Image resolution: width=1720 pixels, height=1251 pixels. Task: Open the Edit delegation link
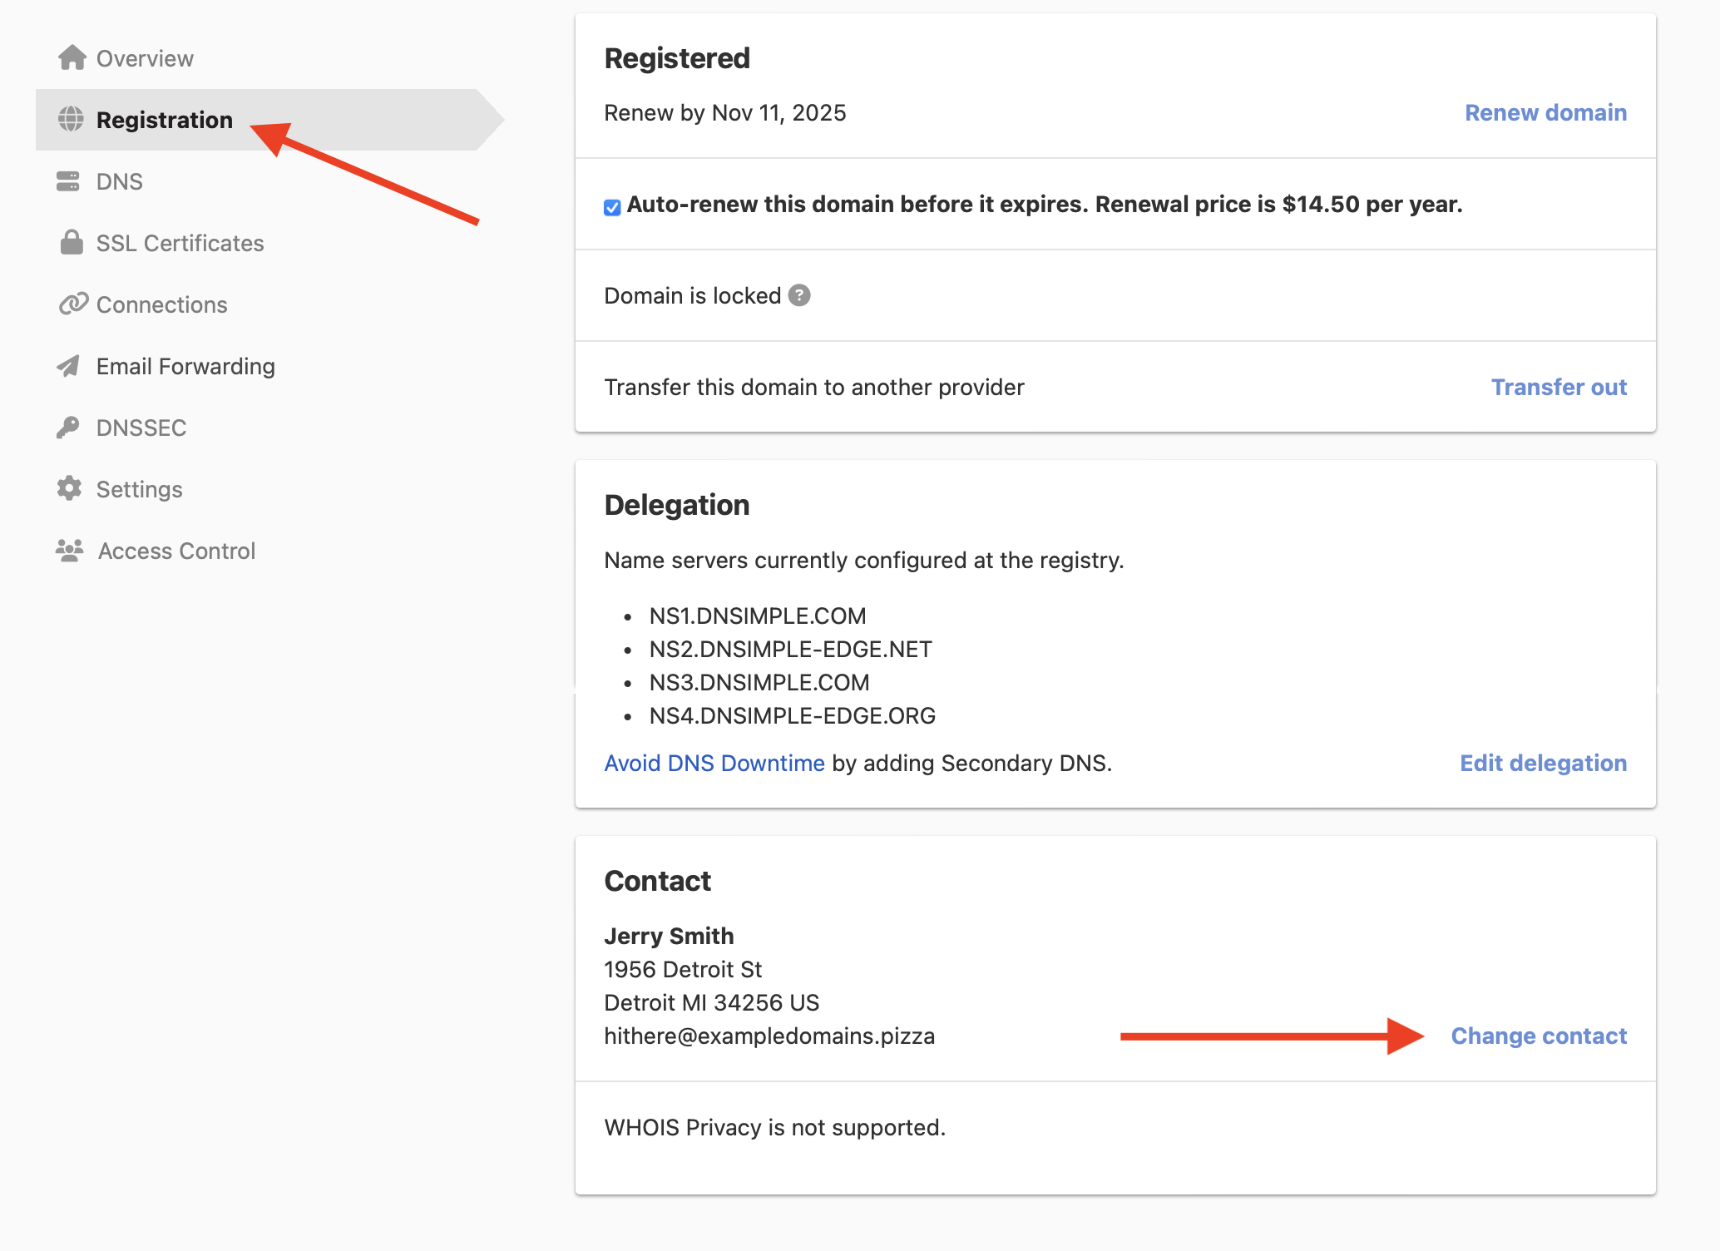pos(1543,763)
